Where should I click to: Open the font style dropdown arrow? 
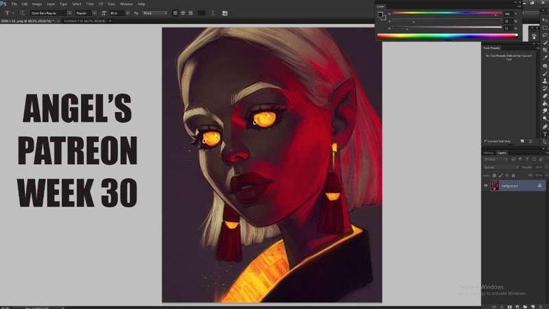94,13
